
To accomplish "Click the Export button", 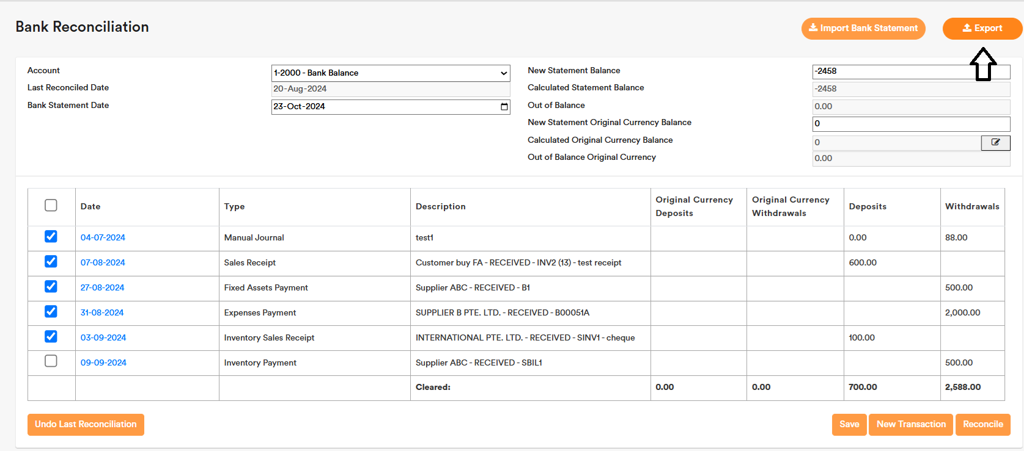I will 982,28.
